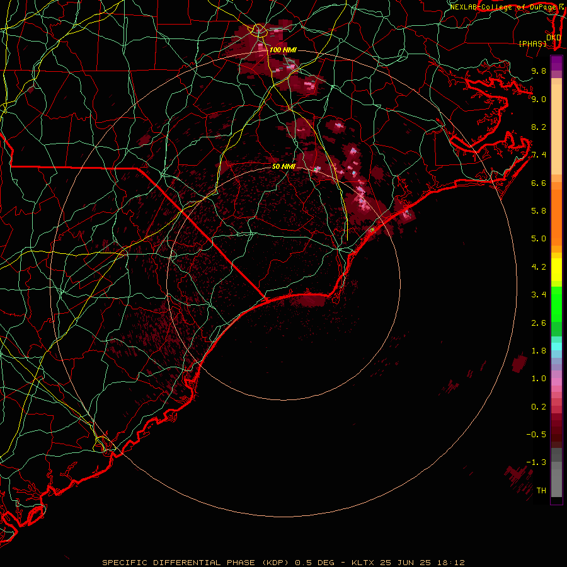Image resolution: width=567 pixels, height=567 pixels.
Task: Click the "100 NMI" range ring label
Action: pyautogui.click(x=283, y=50)
